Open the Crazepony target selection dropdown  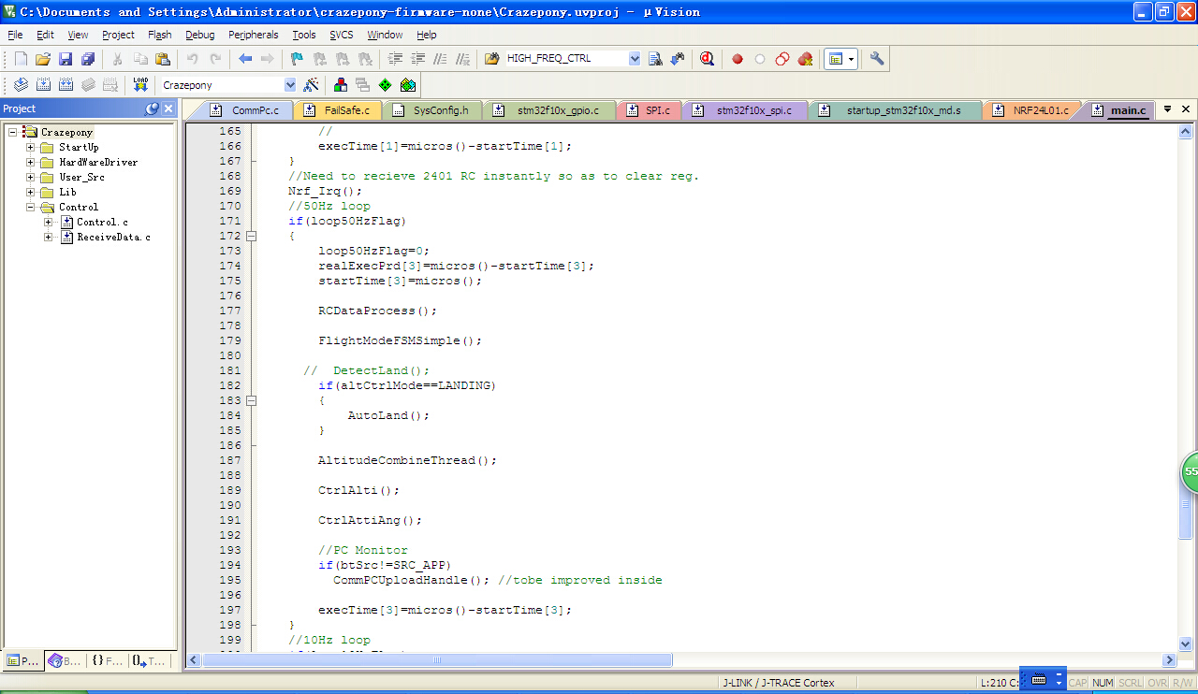coord(290,85)
